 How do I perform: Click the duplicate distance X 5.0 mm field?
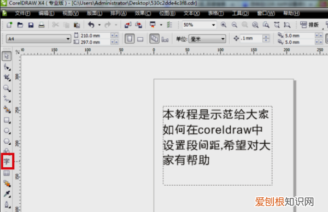tap(300, 36)
